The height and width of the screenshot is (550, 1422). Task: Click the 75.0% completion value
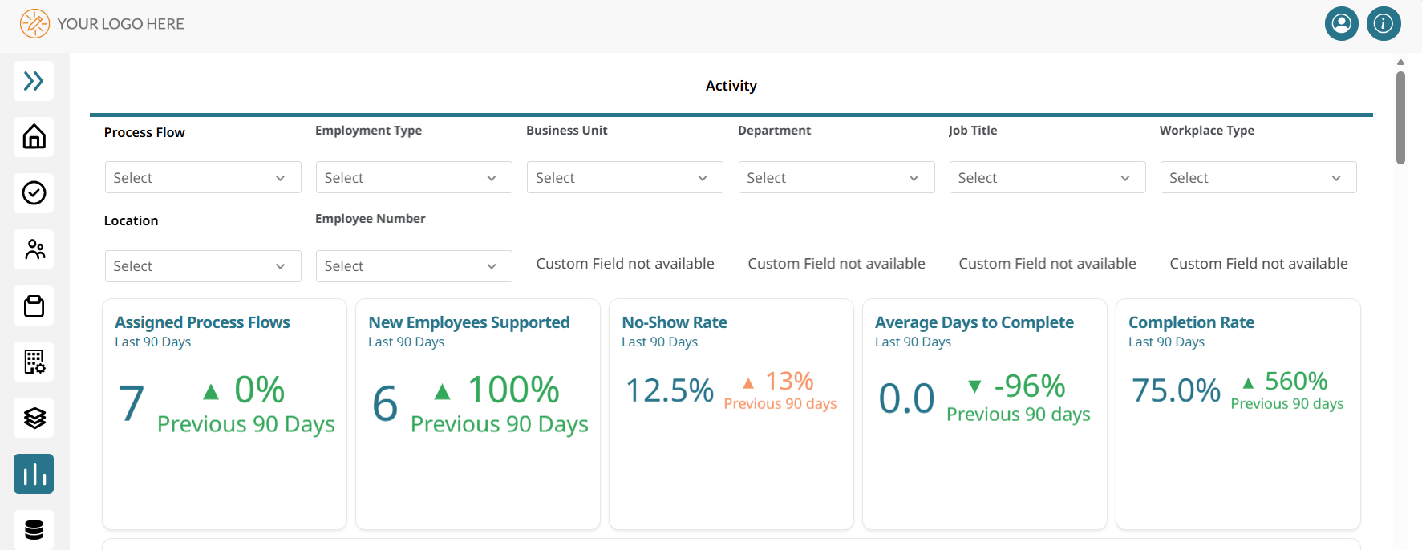pyautogui.click(x=1176, y=390)
